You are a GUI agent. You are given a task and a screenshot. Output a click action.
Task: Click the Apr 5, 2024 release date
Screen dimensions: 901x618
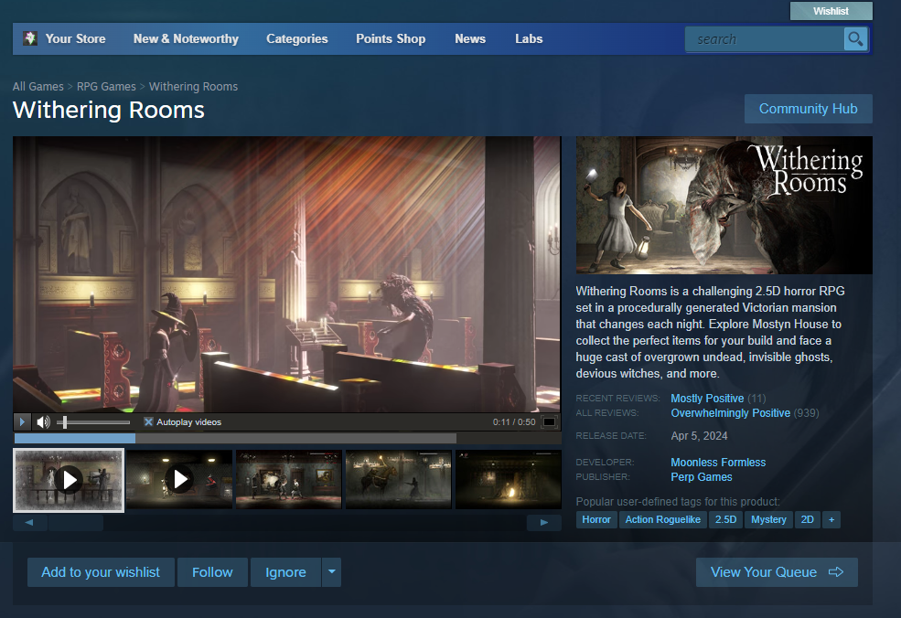point(699,436)
